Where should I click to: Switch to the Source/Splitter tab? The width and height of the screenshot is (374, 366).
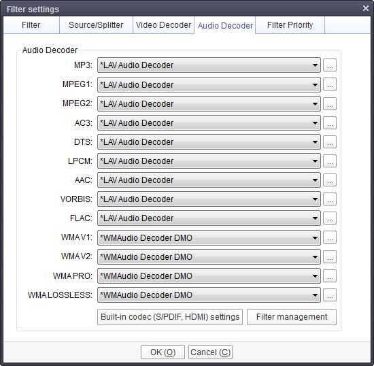point(96,25)
